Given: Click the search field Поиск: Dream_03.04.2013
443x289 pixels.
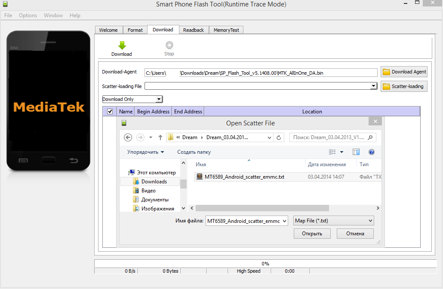Looking at the screenshot, I should point(329,137).
